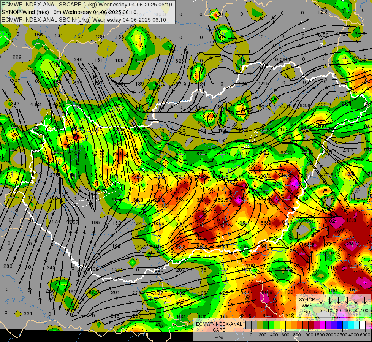
Task: Click the map value '342'
Action: 51,268
